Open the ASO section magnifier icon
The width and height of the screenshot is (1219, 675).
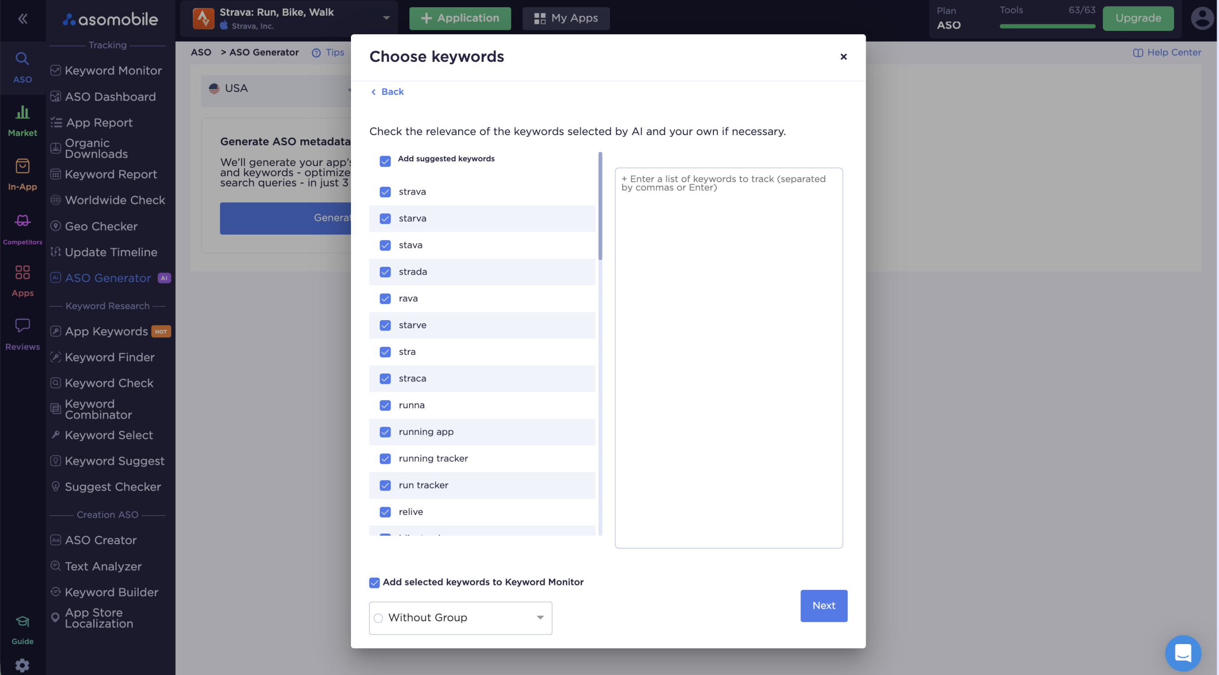22,59
